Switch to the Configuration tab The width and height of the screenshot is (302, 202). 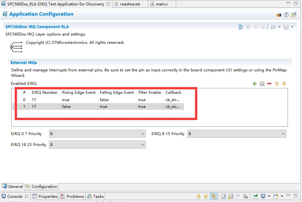tap(41, 186)
